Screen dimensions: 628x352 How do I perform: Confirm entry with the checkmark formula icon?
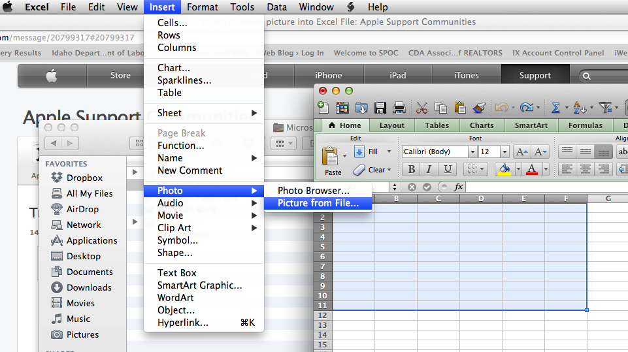click(x=427, y=187)
